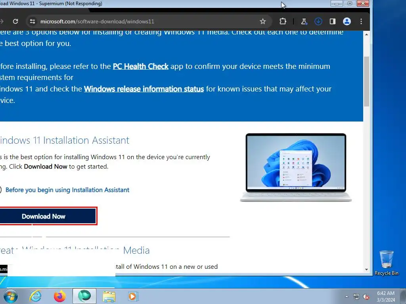Maximize the Supermium window
Image resolution: width=406 pixels, height=304 pixels.
[x=350, y=4]
